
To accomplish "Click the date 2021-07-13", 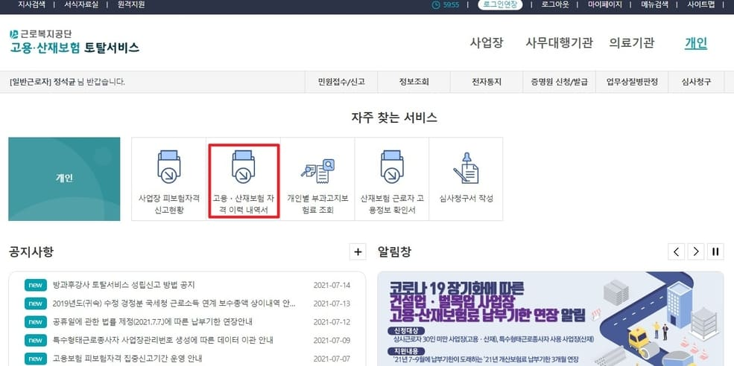I will (332, 304).
